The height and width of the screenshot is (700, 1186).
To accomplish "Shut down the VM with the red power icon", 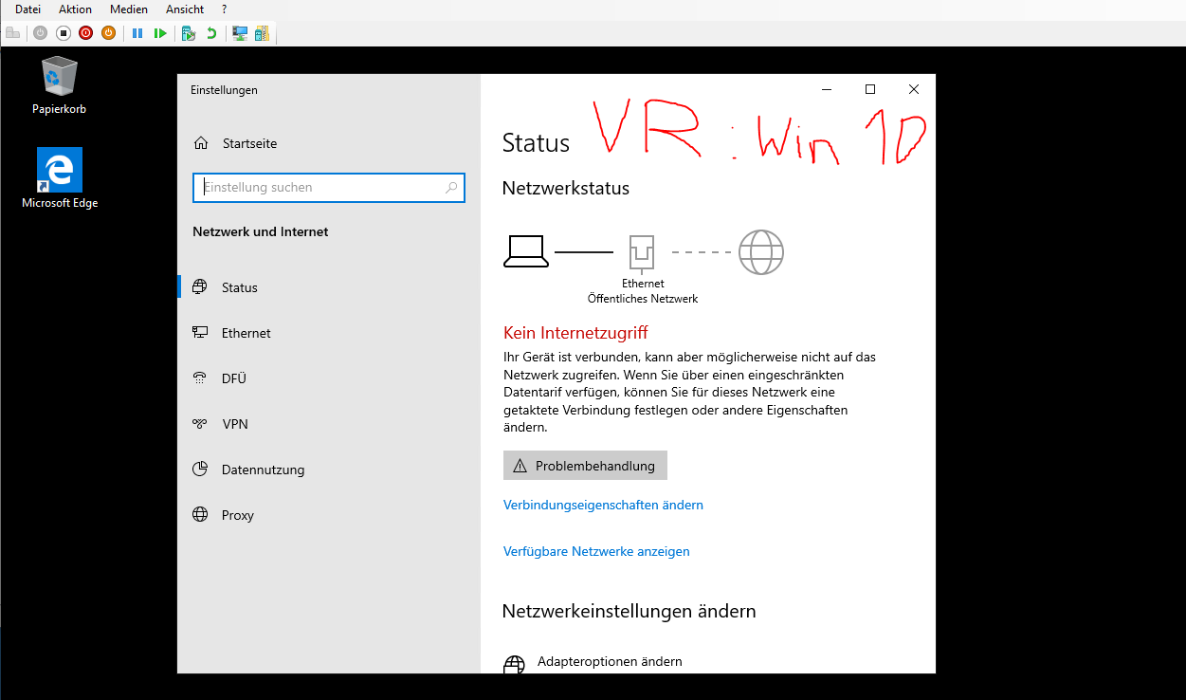I will click(x=85, y=33).
